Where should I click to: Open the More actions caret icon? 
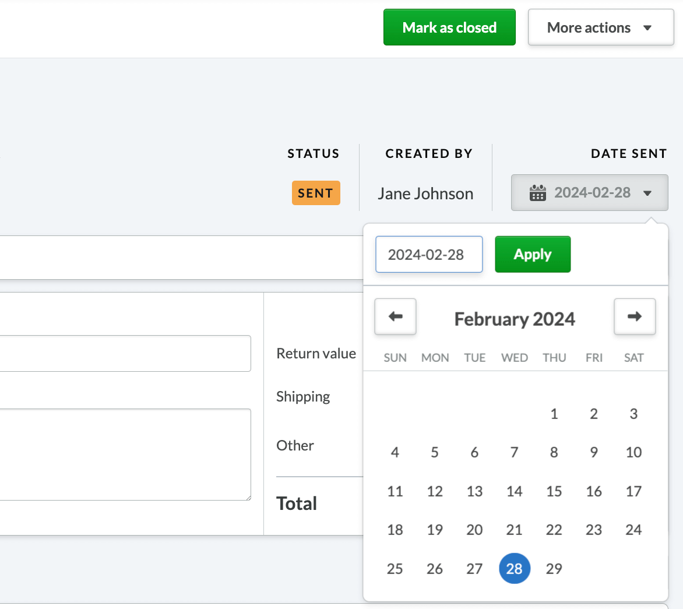point(647,27)
